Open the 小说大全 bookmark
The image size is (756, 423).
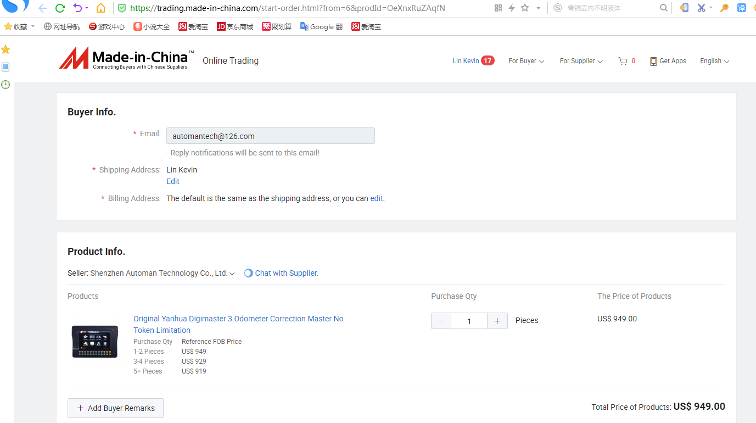(x=152, y=26)
